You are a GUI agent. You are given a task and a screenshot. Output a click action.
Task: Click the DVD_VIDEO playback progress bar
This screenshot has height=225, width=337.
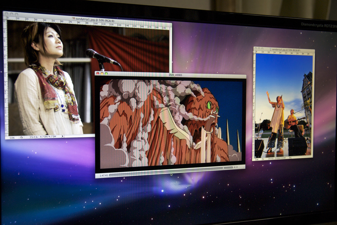tap(171, 171)
